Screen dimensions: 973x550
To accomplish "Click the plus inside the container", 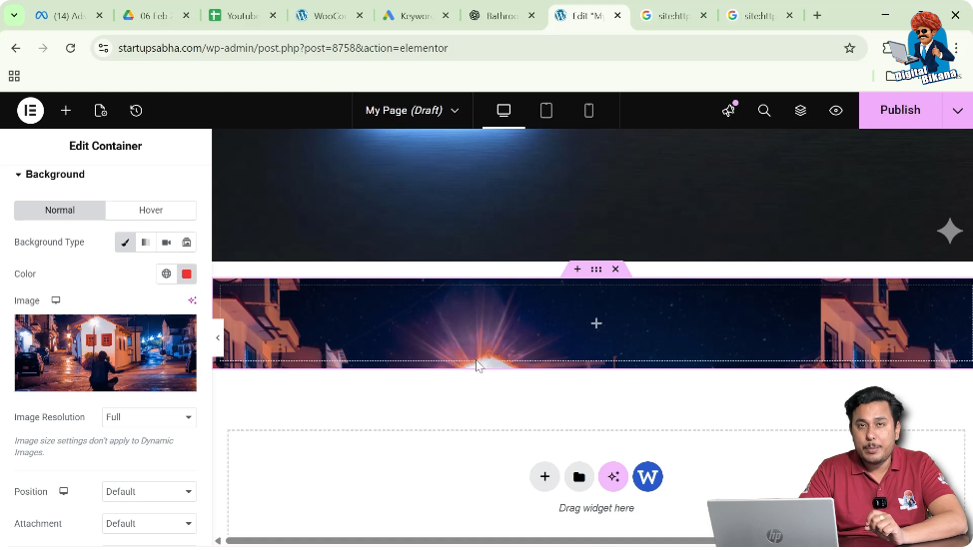I will pyautogui.click(x=596, y=323).
